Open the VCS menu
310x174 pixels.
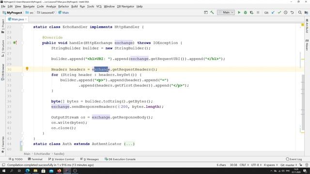tap(99, 6)
